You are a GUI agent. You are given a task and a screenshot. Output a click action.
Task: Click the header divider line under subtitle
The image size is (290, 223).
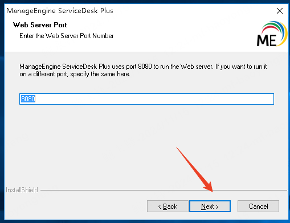(145, 52)
